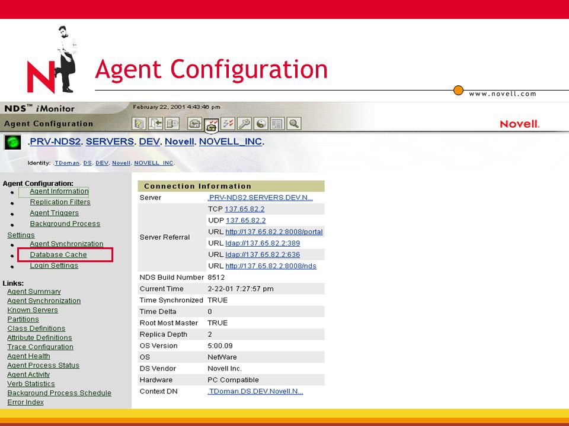Click NDS Build Number value 8512
Image resolution: width=569 pixels, height=426 pixels.
point(216,277)
